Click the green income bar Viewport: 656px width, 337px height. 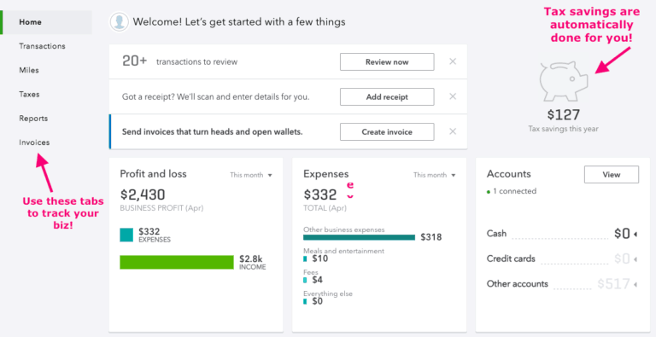pos(177,262)
